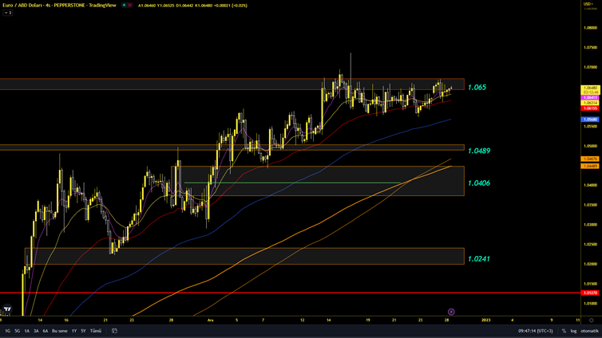Select the 5Y time range

(83, 331)
